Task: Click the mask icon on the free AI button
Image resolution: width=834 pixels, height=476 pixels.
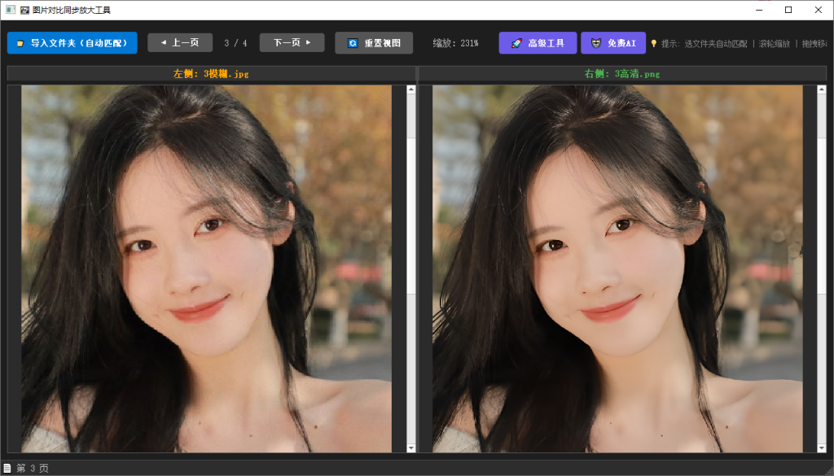Action: pos(596,43)
